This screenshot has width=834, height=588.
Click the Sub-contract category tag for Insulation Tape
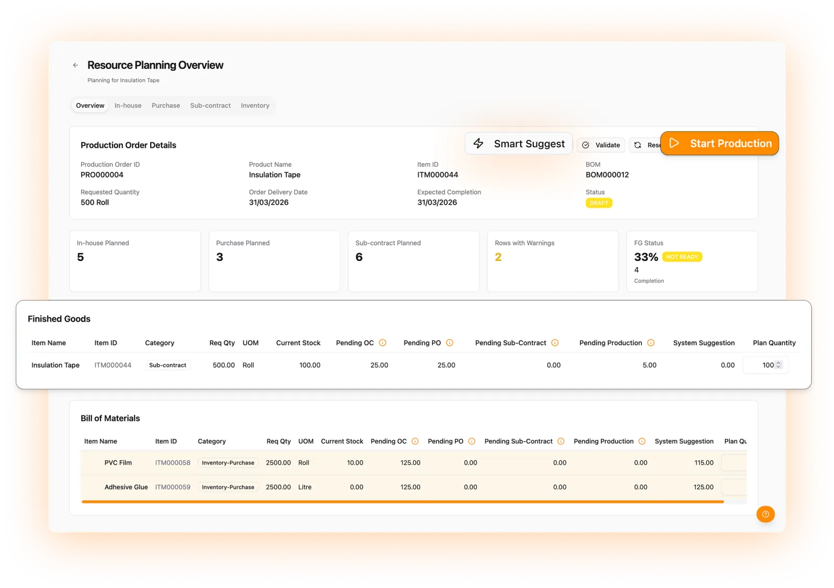(168, 365)
